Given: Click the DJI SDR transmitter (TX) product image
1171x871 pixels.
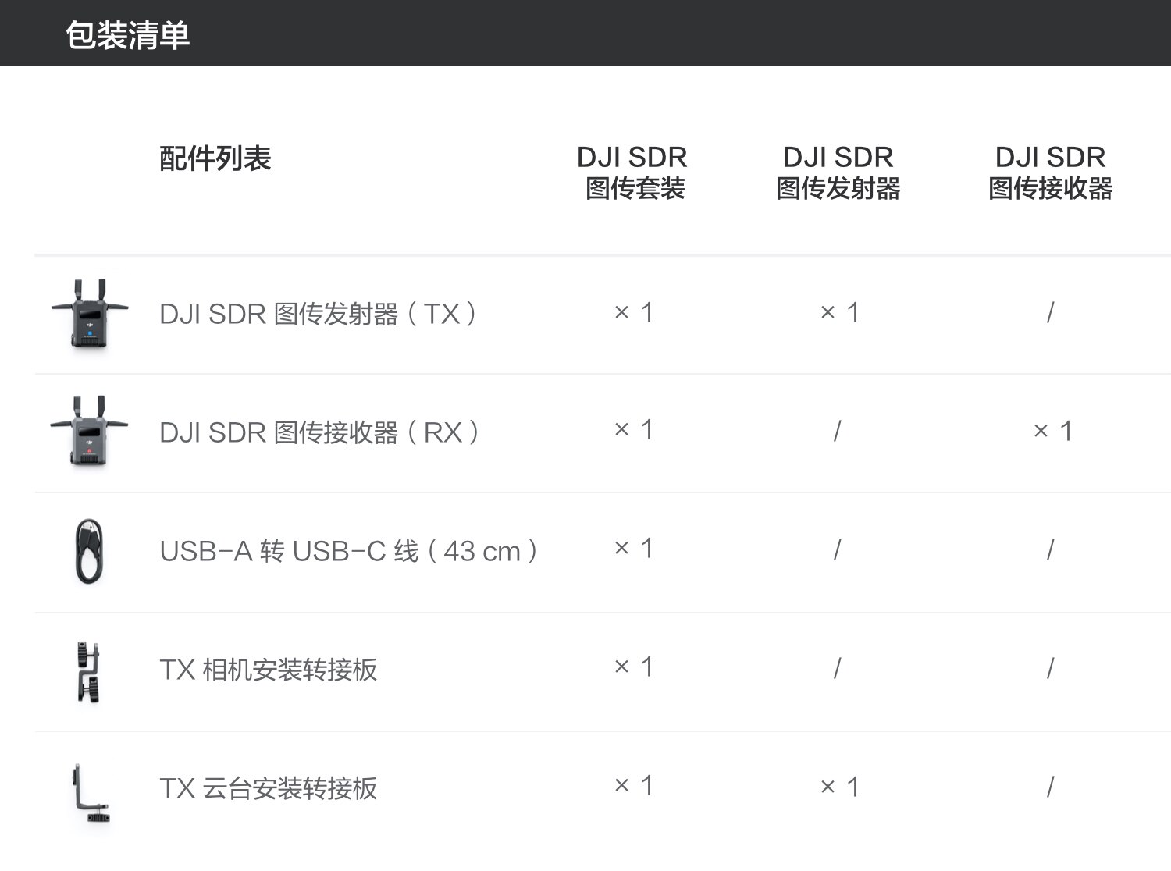Looking at the screenshot, I should click(89, 314).
